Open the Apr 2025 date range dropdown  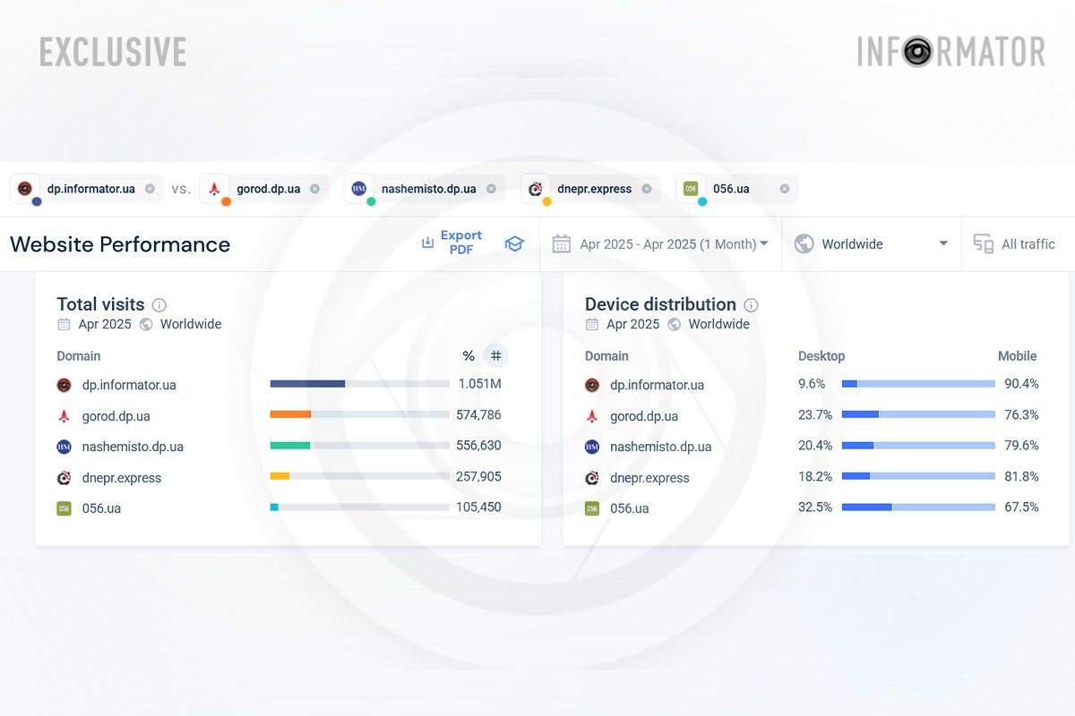[672, 244]
